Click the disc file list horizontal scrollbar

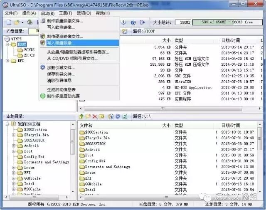click(x=170, y=108)
